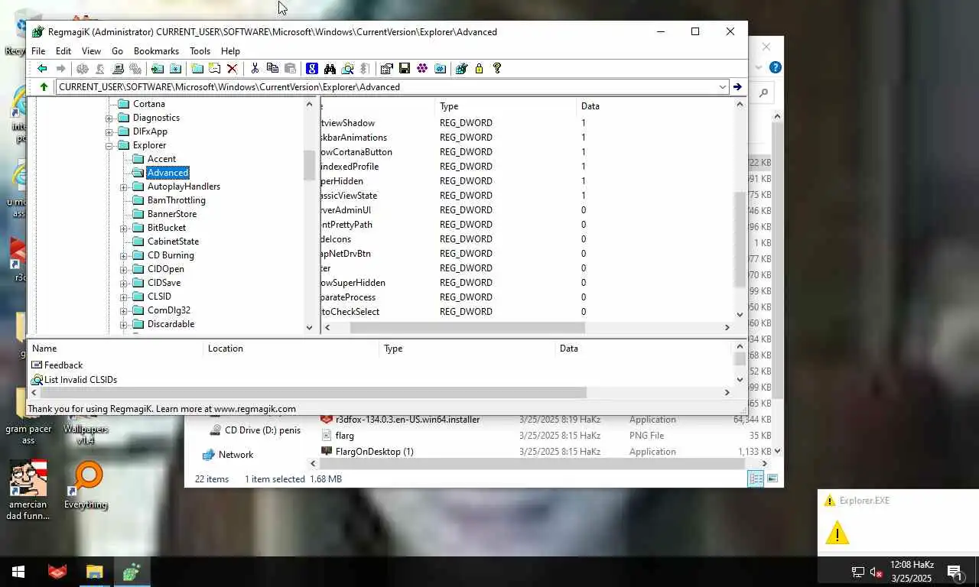Click the import arrow folder toolbar icon
979x587 pixels.
click(x=158, y=69)
